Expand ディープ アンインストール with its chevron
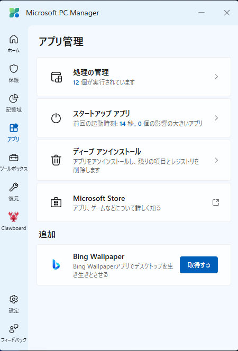Screen dimensions: 238x351 coord(216,160)
